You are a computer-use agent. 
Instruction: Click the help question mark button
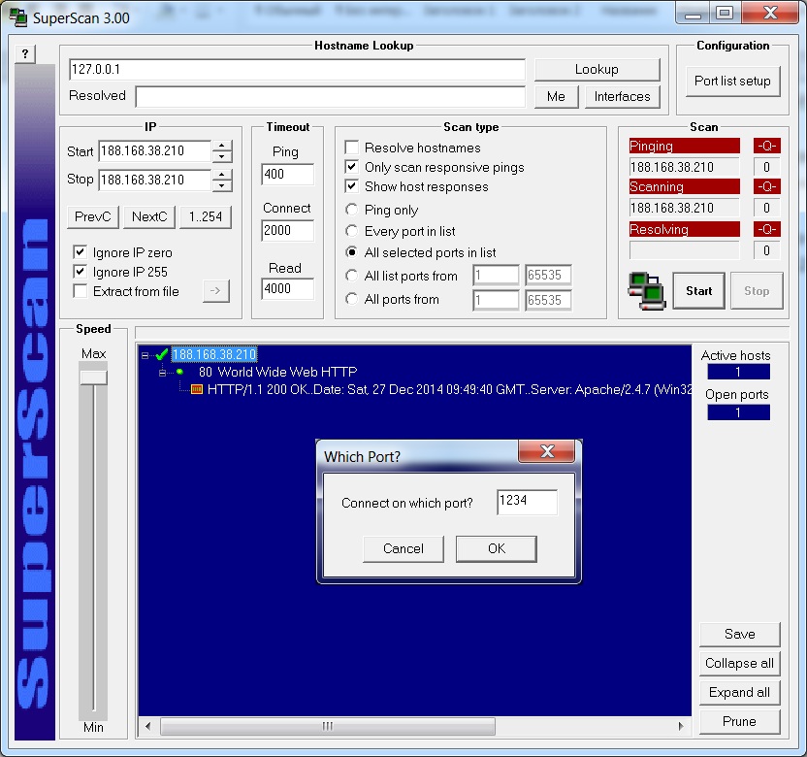pos(25,53)
